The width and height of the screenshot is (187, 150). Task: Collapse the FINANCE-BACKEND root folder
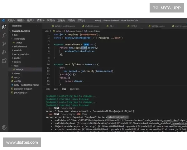tap(21, 31)
